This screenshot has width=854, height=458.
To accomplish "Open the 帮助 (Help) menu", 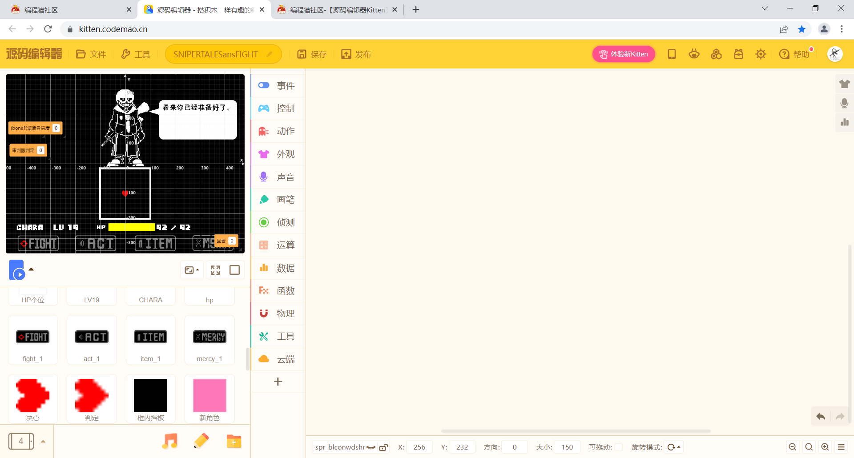I will click(794, 54).
